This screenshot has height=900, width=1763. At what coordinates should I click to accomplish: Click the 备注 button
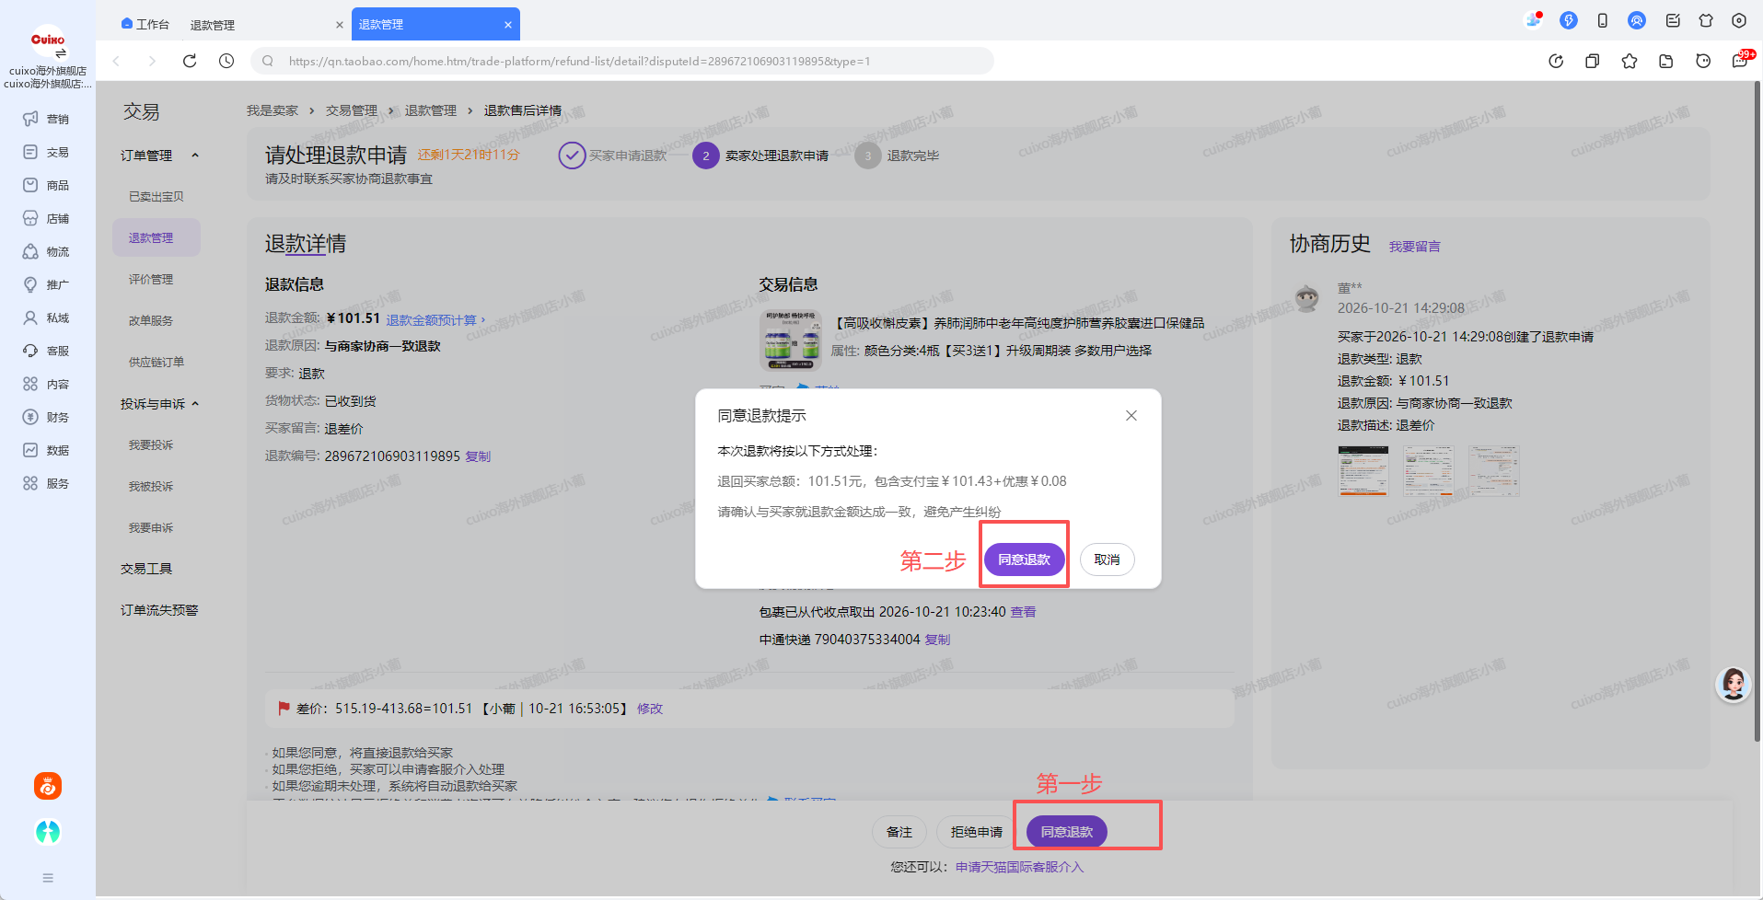tap(899, 832)
